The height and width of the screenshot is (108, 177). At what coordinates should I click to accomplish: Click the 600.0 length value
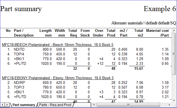pyautogui.click(x=47, y=83)
